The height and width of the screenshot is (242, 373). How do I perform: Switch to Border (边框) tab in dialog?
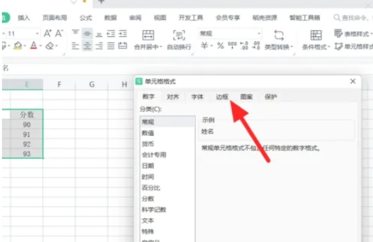pyautogui.click(x=222, y=96)
